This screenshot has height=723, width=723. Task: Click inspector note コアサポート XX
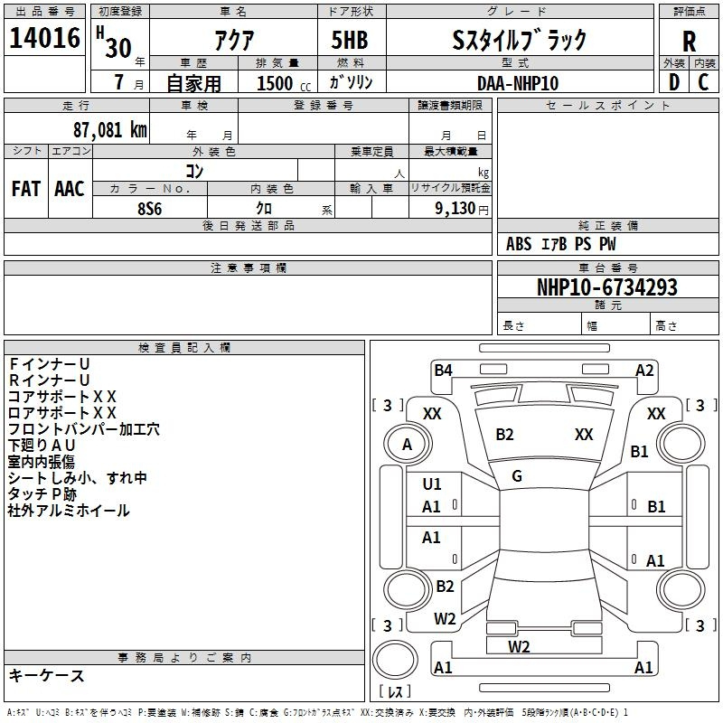pyautogui.click(x=62, y=397)
